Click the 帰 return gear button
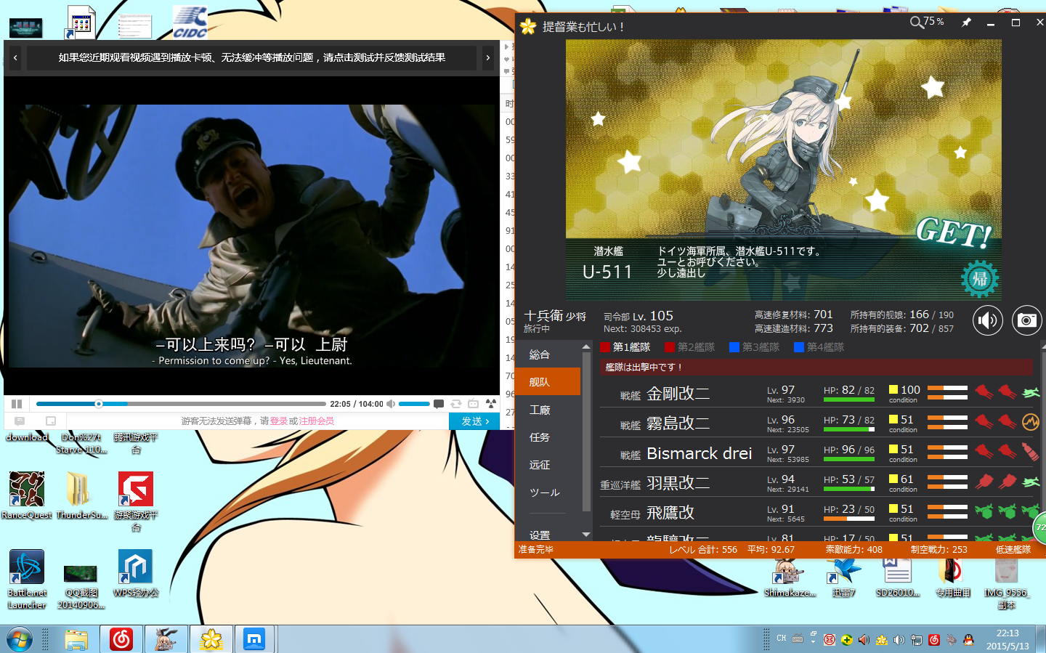Image resolution: width=1046 pixels, height=653 pixels. pos(980,279)
